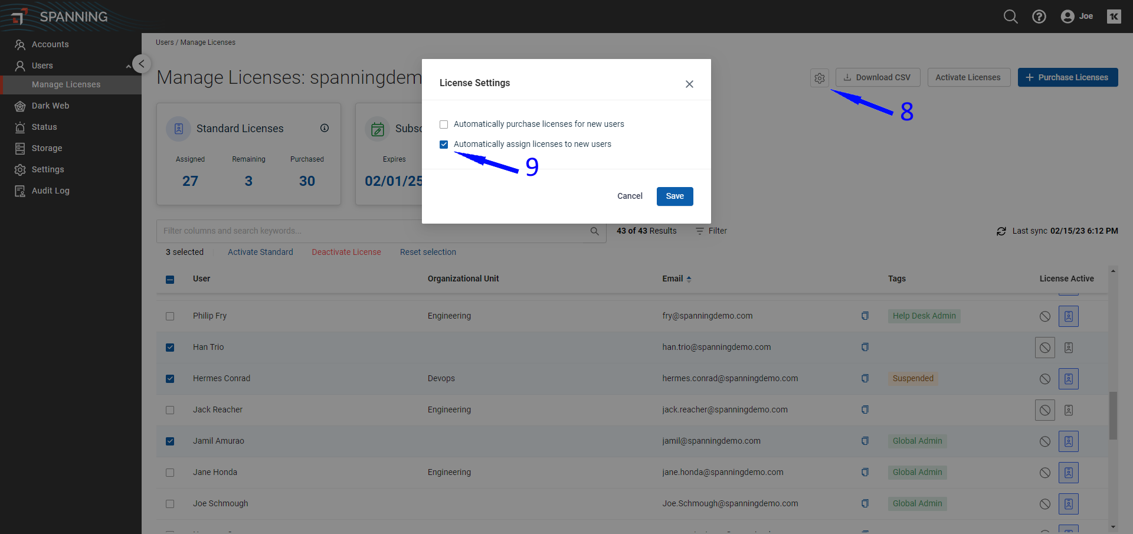This screenshot has width=1133, height=534.
Task: Cancel the License Settings dialog
Action: (x=630, y=196)
